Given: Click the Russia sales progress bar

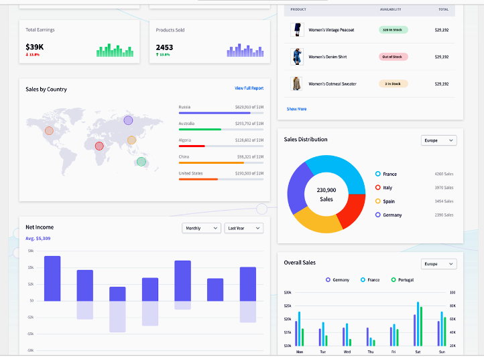Looking at the screenshot, I should (x=221, y=113).
